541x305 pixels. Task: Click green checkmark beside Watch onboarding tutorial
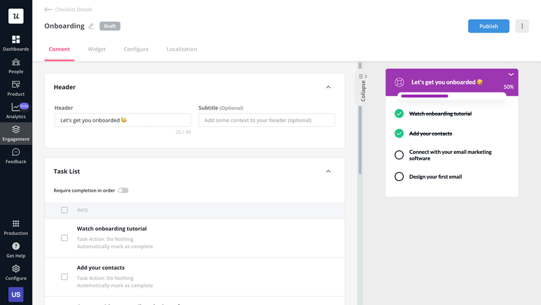pyautogui.click(x=399, y=113)
